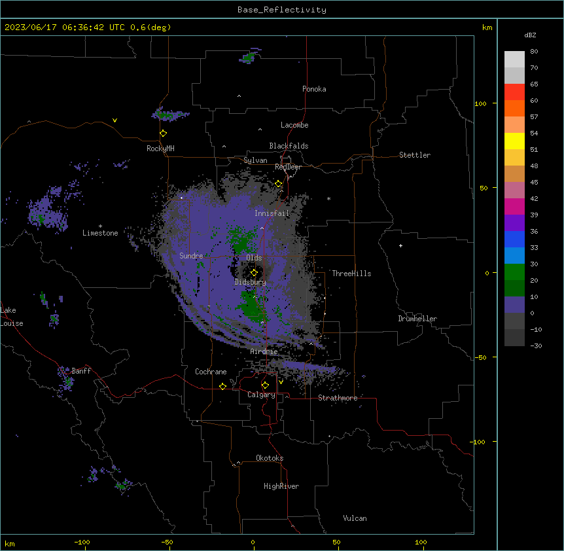Screen dimensions: 564x551
Task: Click the ThreeHills label
Action: click(351, 274)
